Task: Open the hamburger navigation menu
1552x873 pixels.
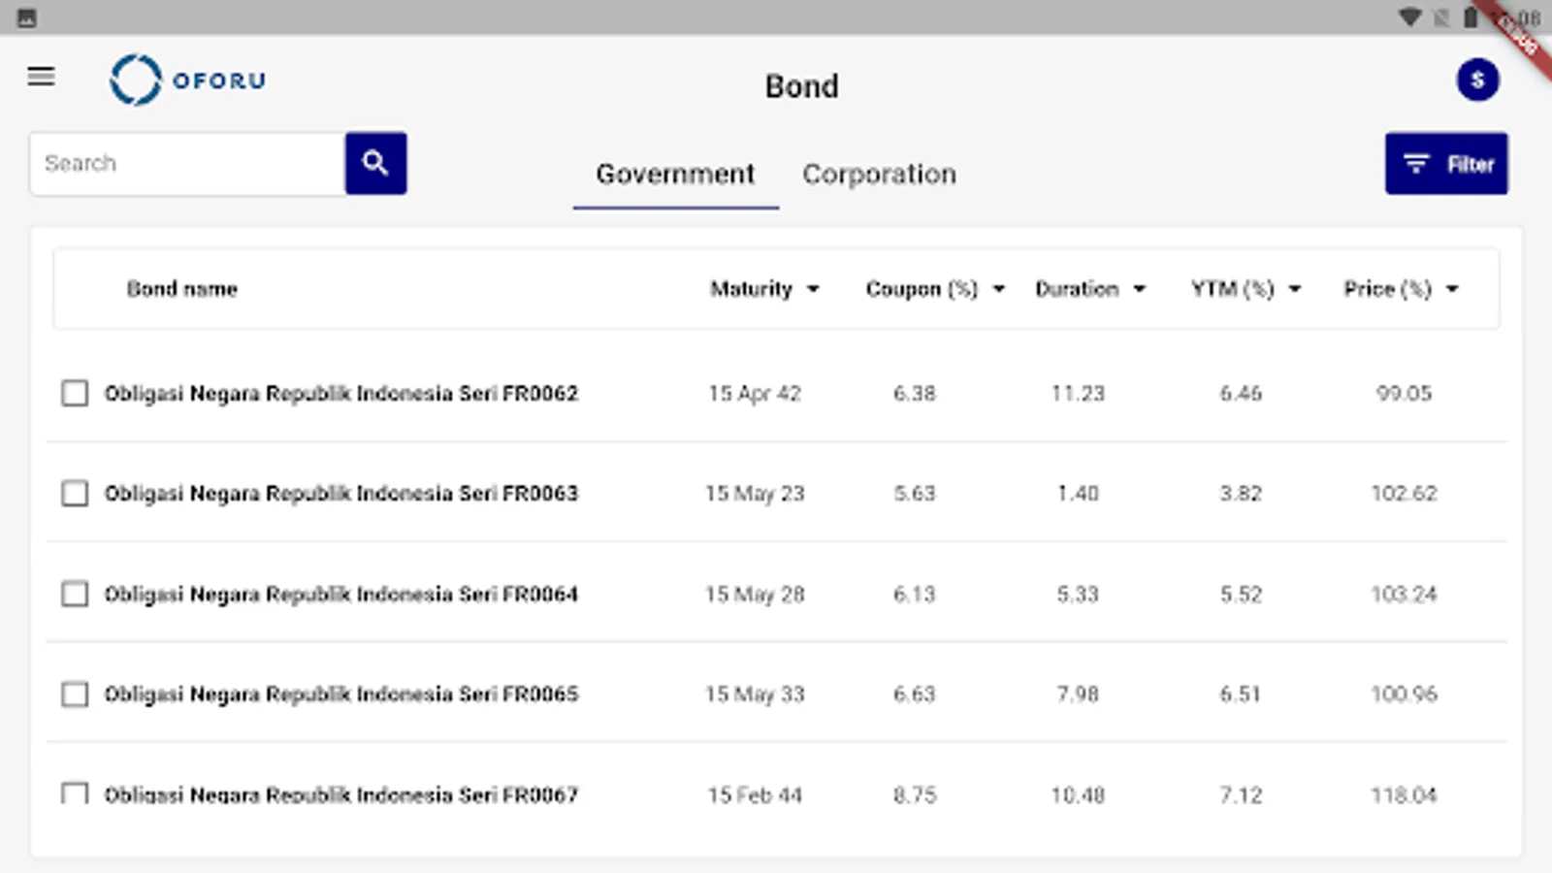Action: click(x=41, y=77)
